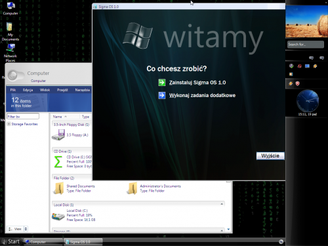
Task: Open the Narzędzia menu
Action: click(83, 90)
